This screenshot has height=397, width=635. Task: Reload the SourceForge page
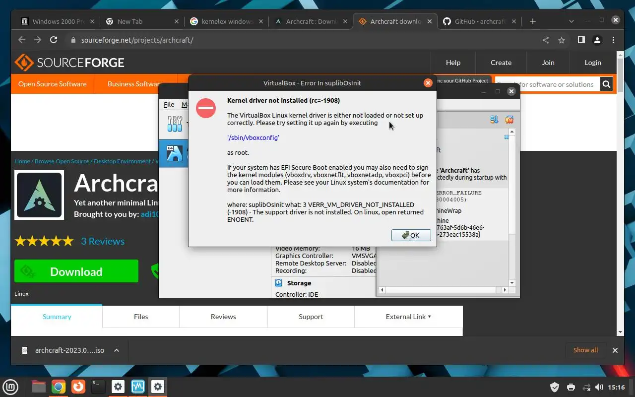tap(54, 40)
